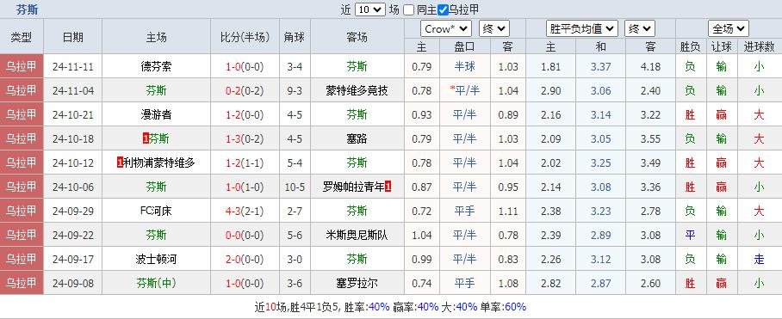Click the 平 result in 24-09-22 row

[690, 235]
